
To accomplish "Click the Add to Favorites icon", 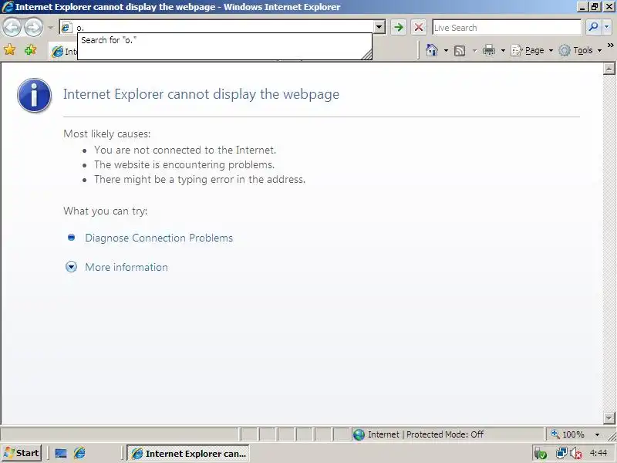I will tap(30, 50).
